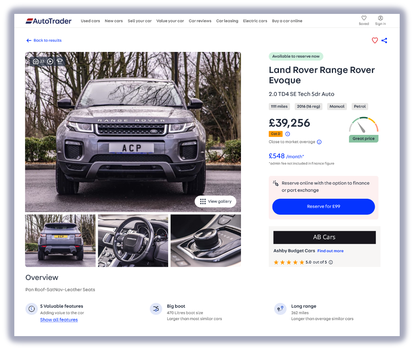Open Saved cars heart icon

click(x=364, y=18)
